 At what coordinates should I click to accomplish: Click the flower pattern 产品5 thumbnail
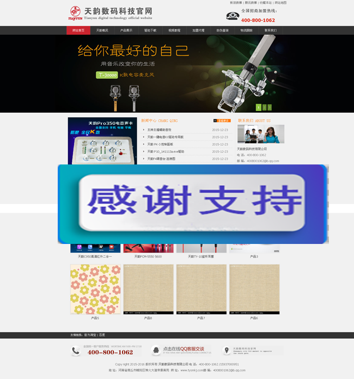(95, 289)
